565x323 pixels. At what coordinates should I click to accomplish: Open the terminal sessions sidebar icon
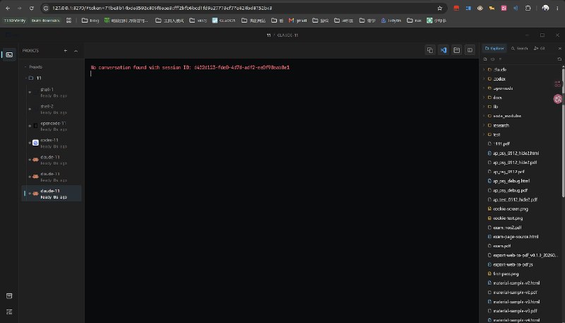[x=9, y=55]
